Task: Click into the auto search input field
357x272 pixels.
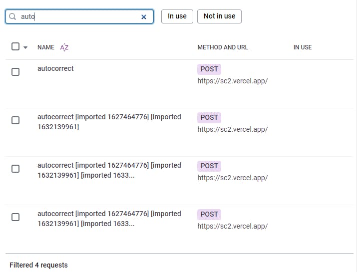Action: (x=79, y=16)
